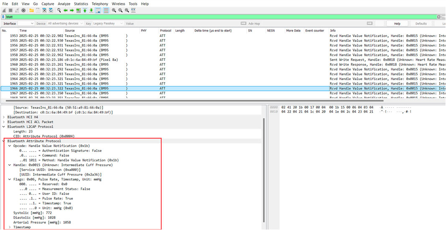Open the Interface dropdown

pos(26,24)
